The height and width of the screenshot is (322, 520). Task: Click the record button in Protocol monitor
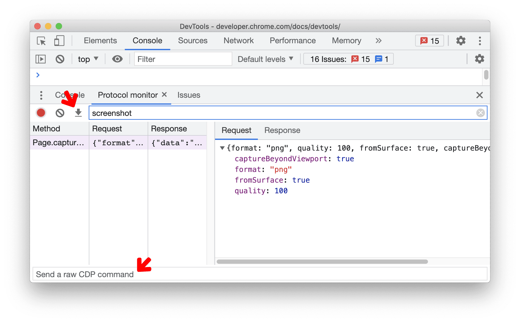click(x=41, y=113)
